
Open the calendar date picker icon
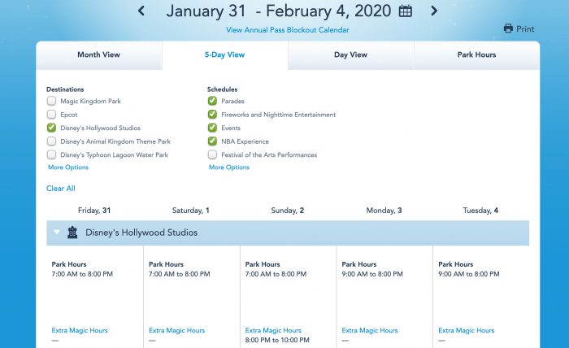click(406, 11)
